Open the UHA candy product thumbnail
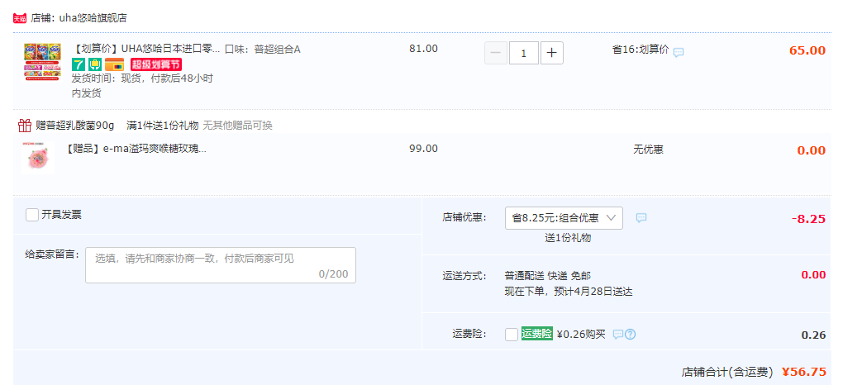Image resolution: width=843 pixels, height=385 pixels. click(42, 62)
